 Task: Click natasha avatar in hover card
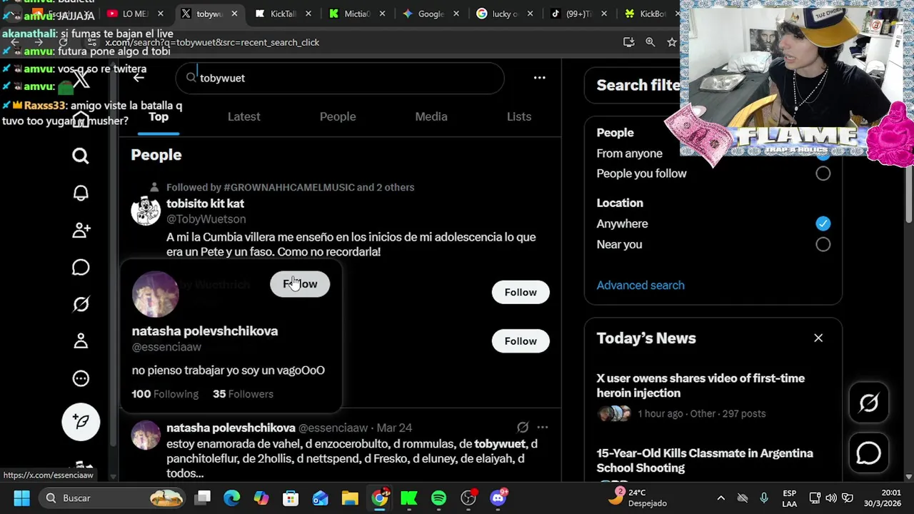click(155, 294)
